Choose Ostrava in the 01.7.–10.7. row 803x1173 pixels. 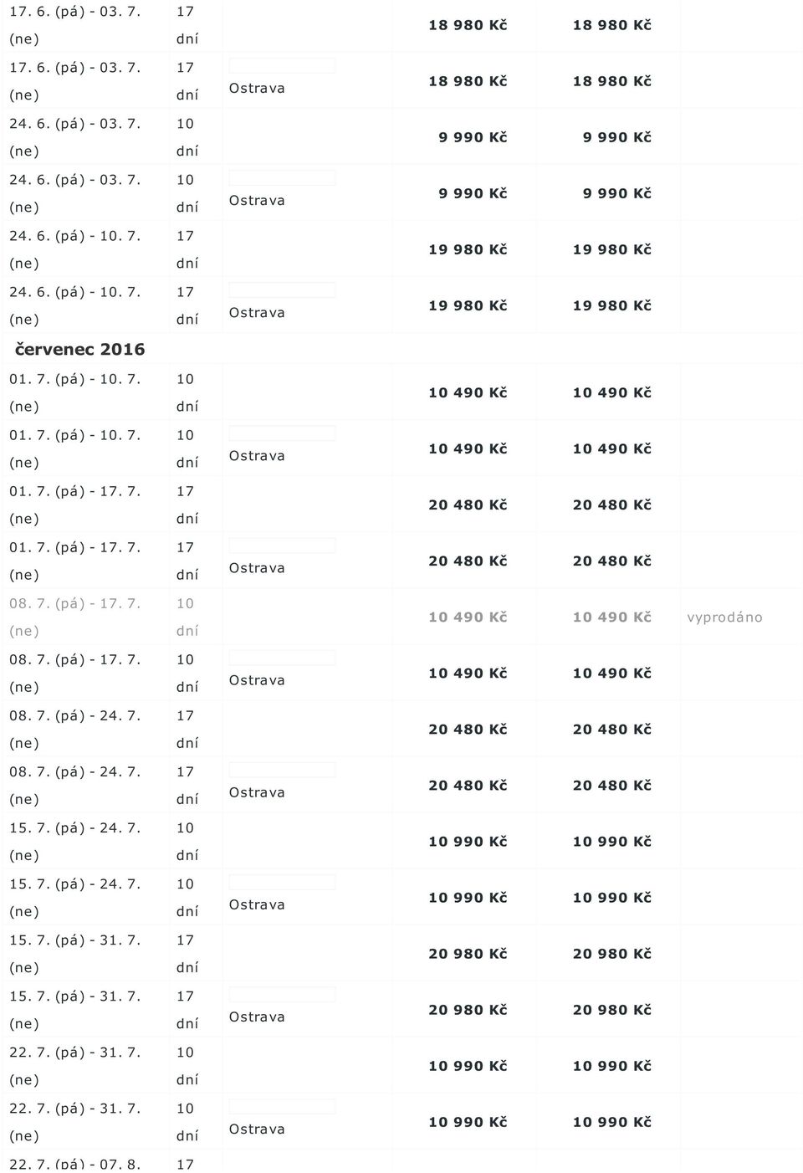click(257, 456)
